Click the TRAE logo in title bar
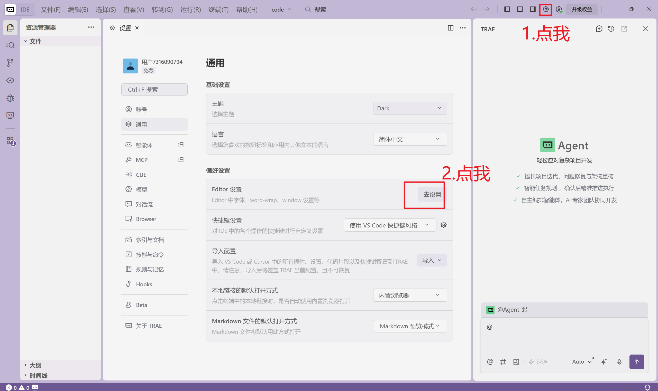658x391 pixels. tap(10, 9)
